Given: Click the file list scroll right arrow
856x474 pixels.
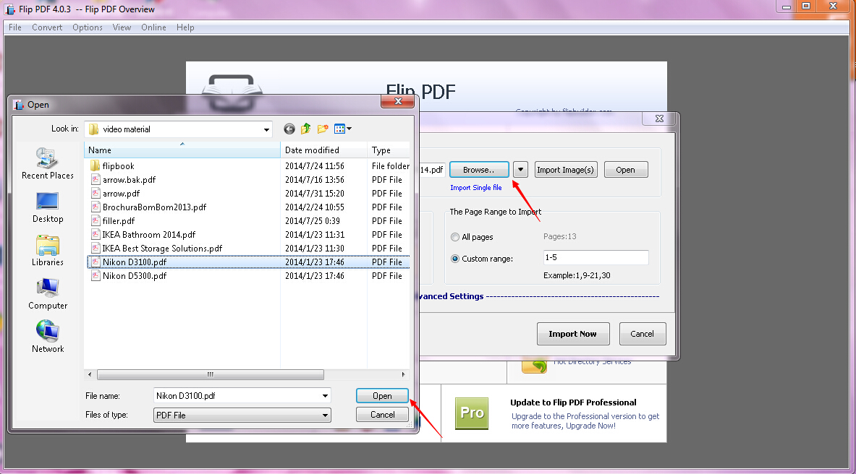Looking at the screenshot, I should coord(404,375).
